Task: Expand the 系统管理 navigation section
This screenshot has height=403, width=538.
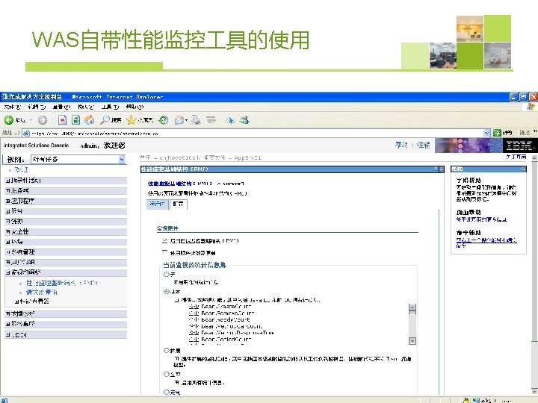Action: pyautogui.click(x=7, y=252)
